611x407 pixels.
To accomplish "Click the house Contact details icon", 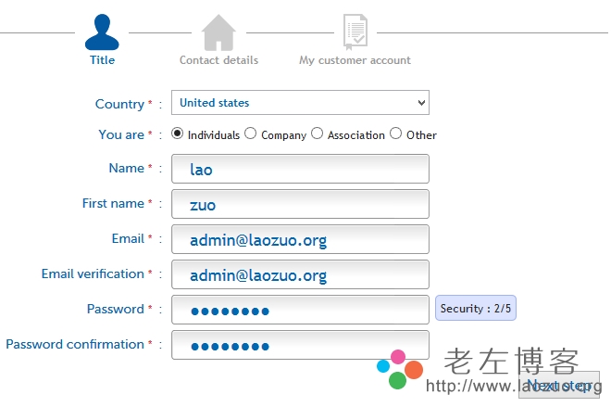I will [x=218, y=32].
